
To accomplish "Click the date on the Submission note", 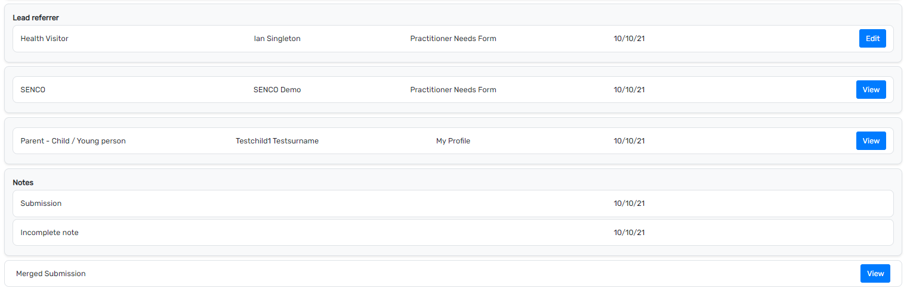I will (629, 204).
